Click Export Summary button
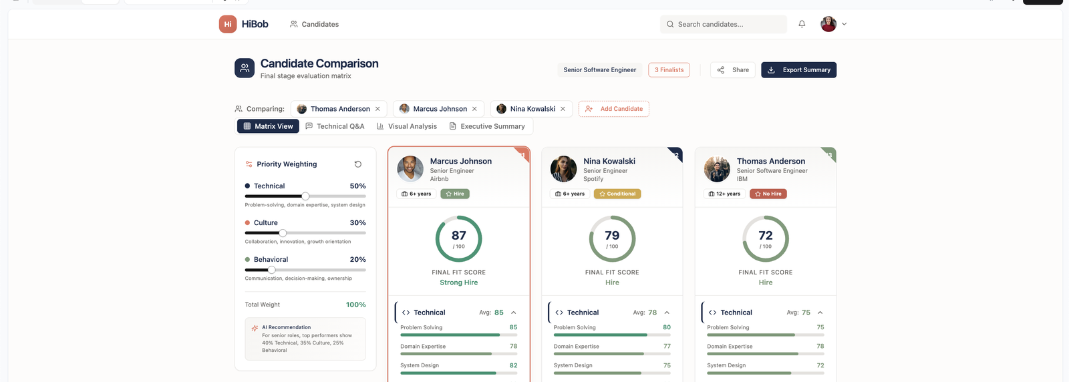Screen dimensions: 1069x382 (798, 70)
